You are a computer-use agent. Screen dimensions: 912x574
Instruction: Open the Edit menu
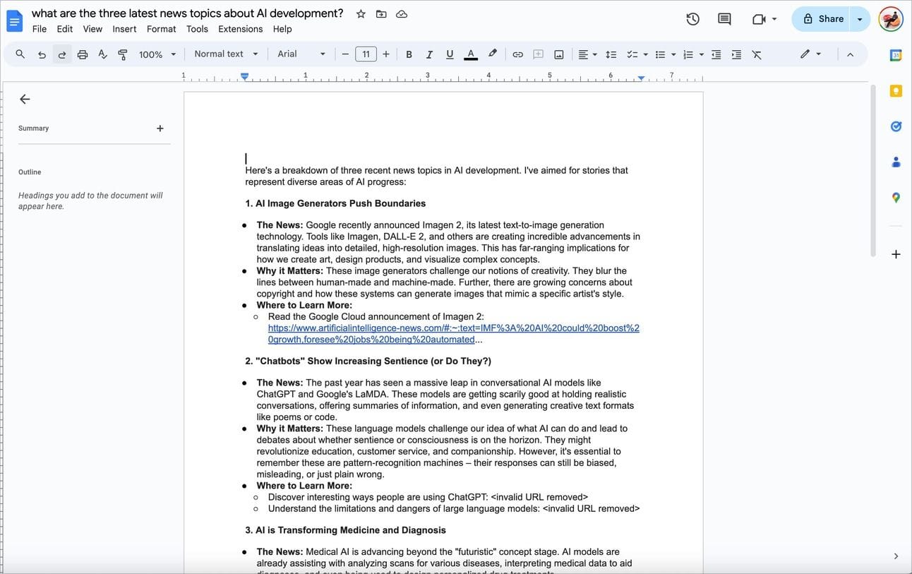(65, 29)
